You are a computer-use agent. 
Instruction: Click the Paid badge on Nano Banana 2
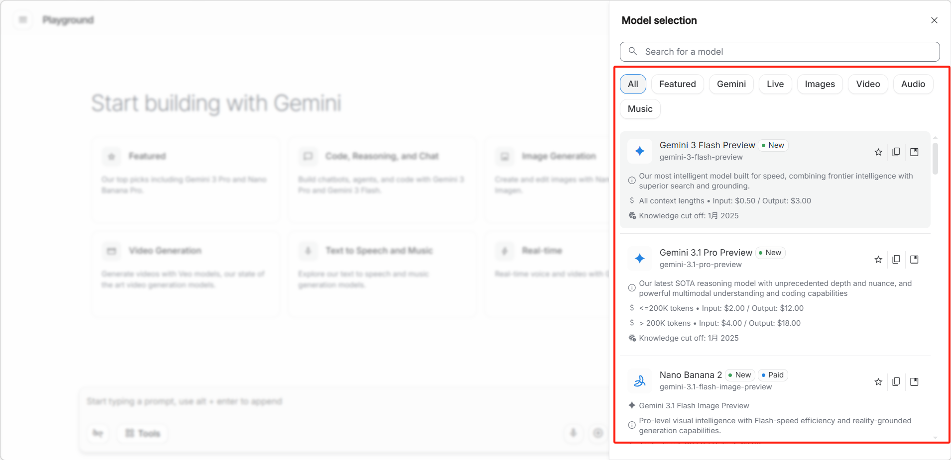(x=773, y=375)
